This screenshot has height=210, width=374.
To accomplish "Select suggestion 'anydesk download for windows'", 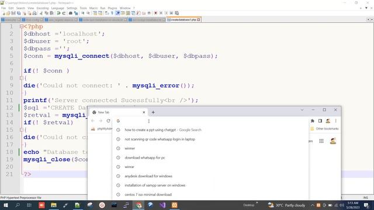I will [210, 176].
